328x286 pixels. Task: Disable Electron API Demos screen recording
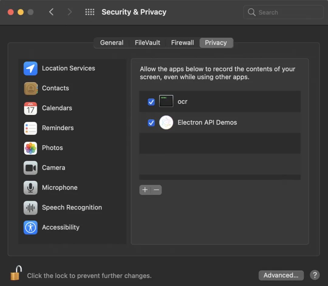pyautogui.click(x=151, y=123)
